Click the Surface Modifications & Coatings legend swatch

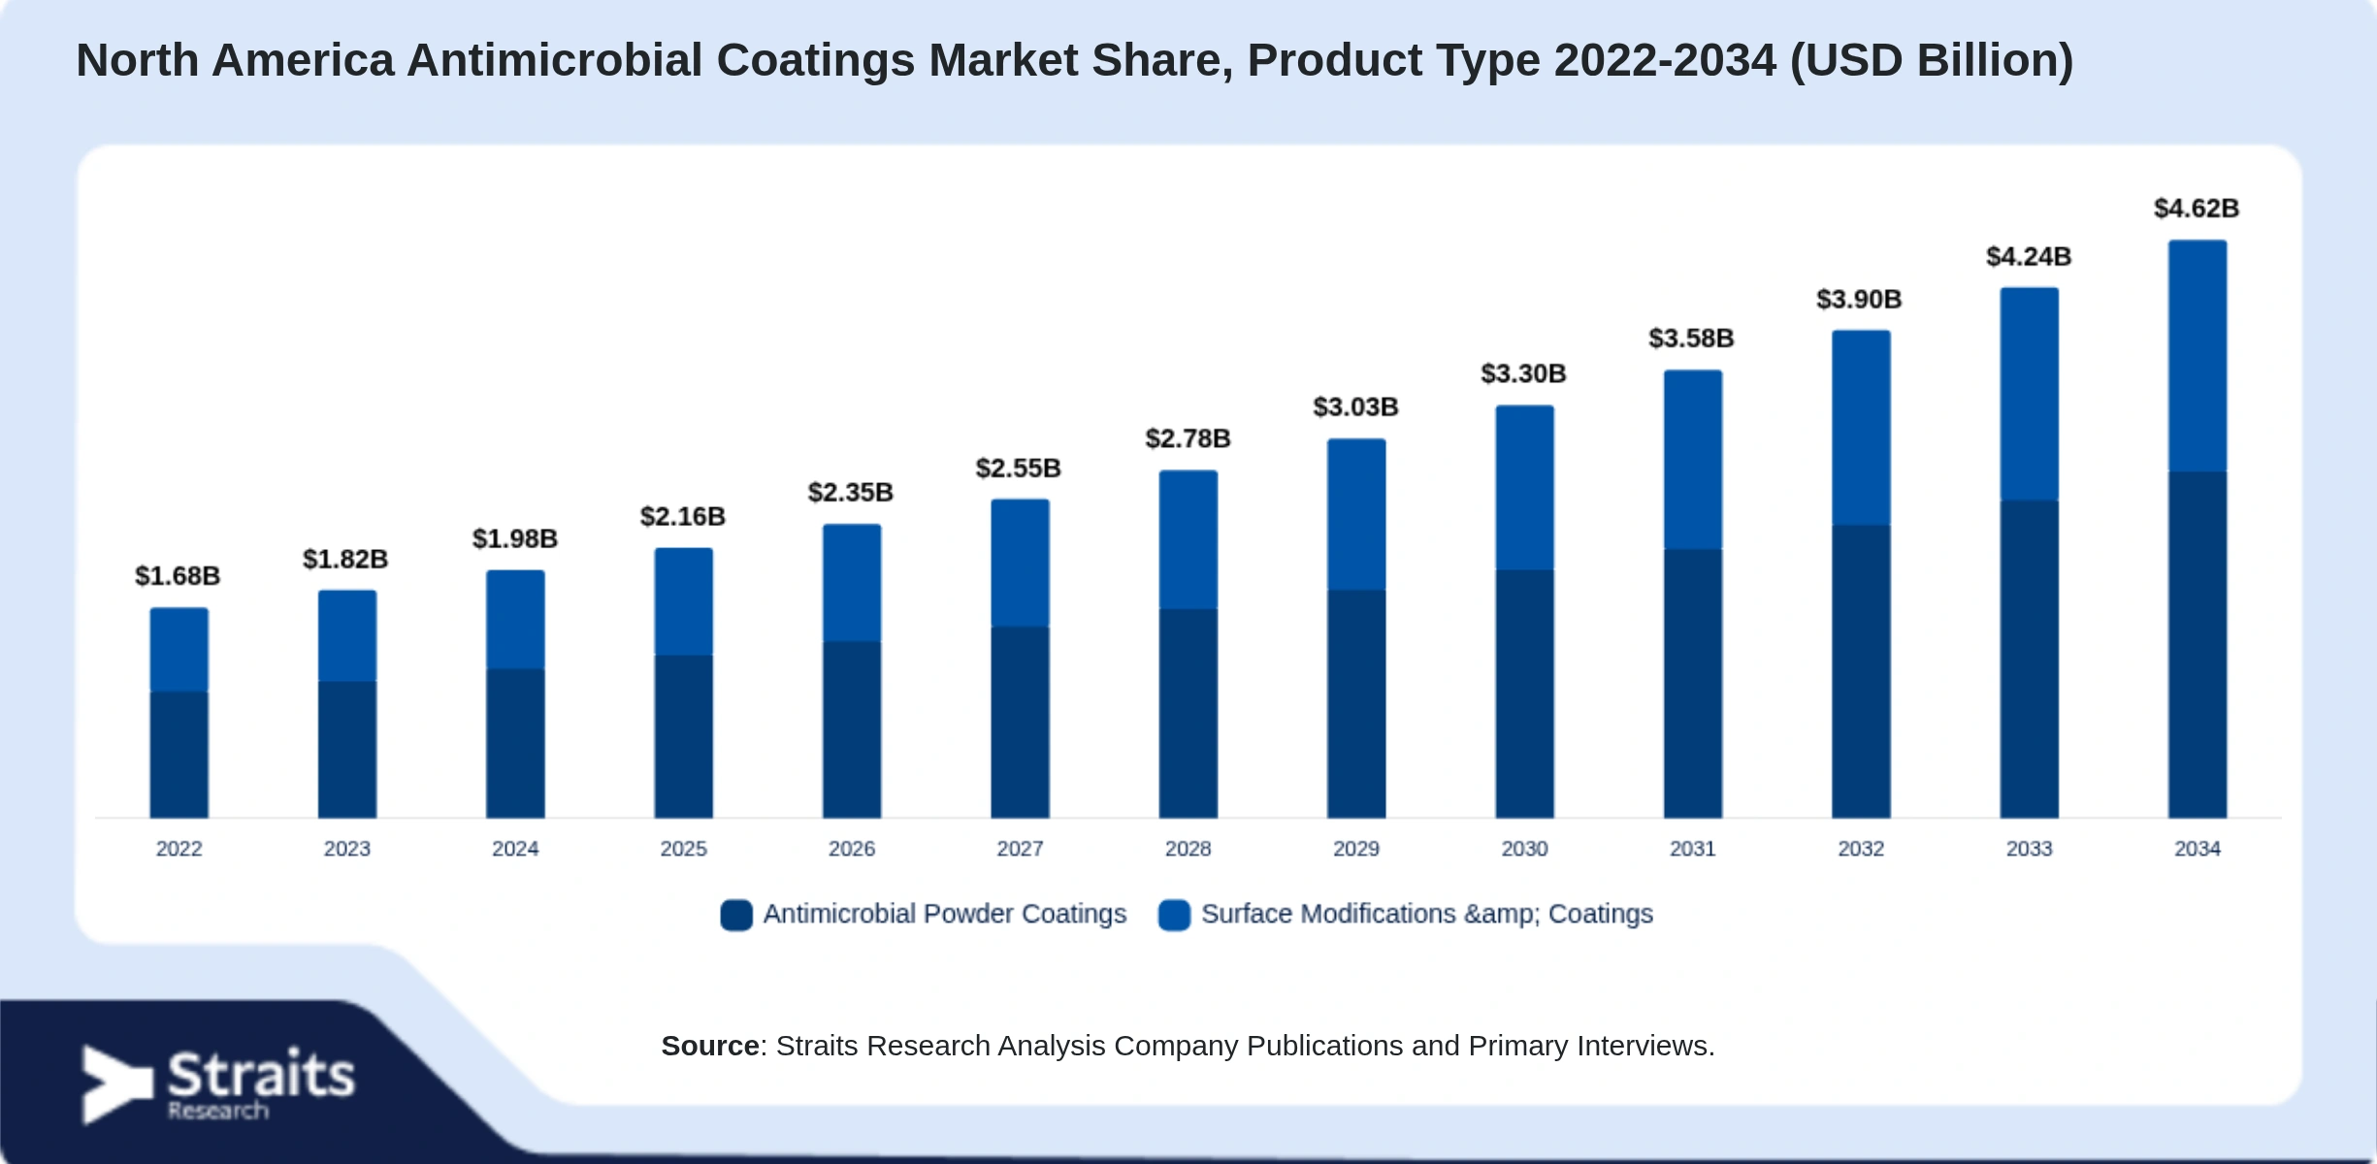click(1174, 915)
